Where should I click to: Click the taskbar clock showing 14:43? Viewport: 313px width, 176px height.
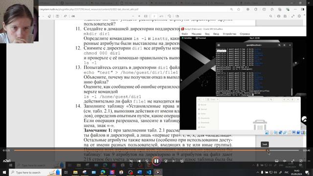point(297,173)
